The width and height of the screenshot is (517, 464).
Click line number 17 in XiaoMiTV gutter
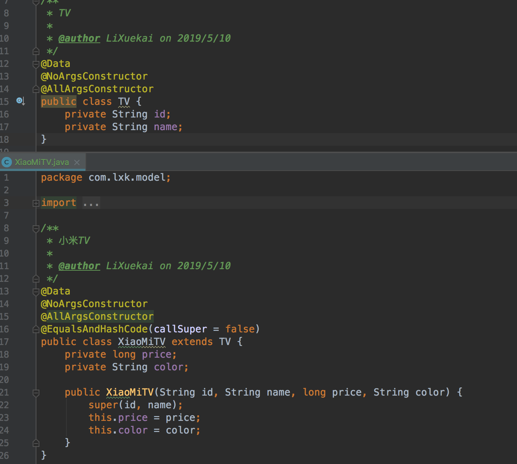4,342
